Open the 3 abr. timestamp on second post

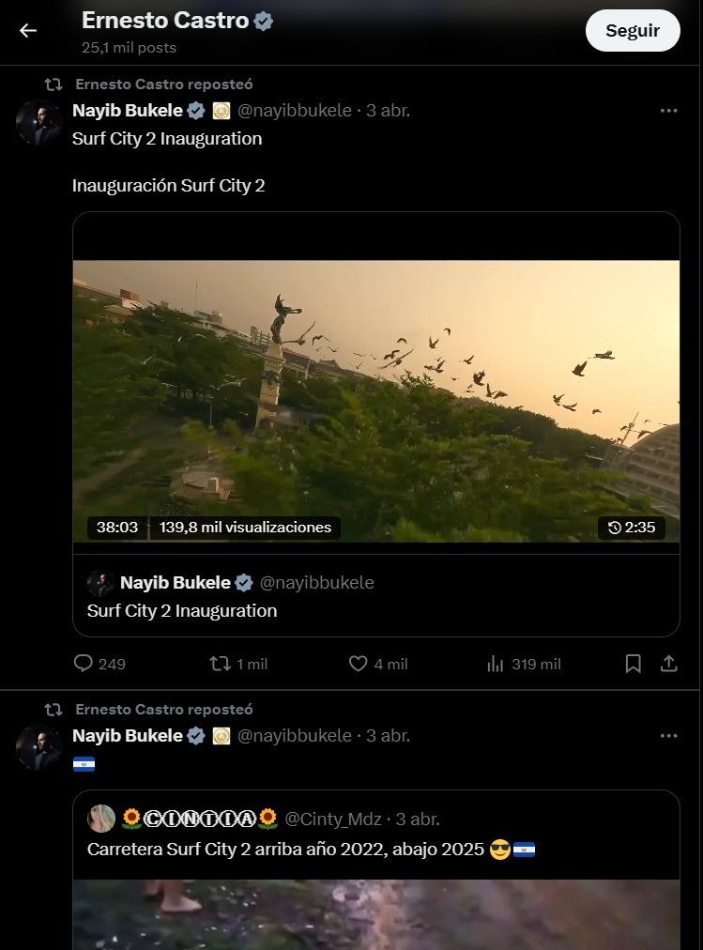[x=388, y=736]
